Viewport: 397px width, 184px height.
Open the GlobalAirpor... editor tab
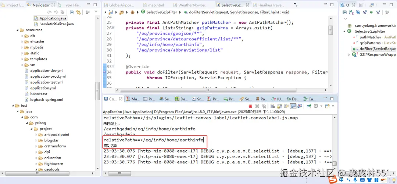119,5
